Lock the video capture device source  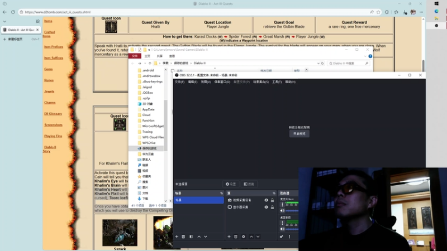click(272, 200)
